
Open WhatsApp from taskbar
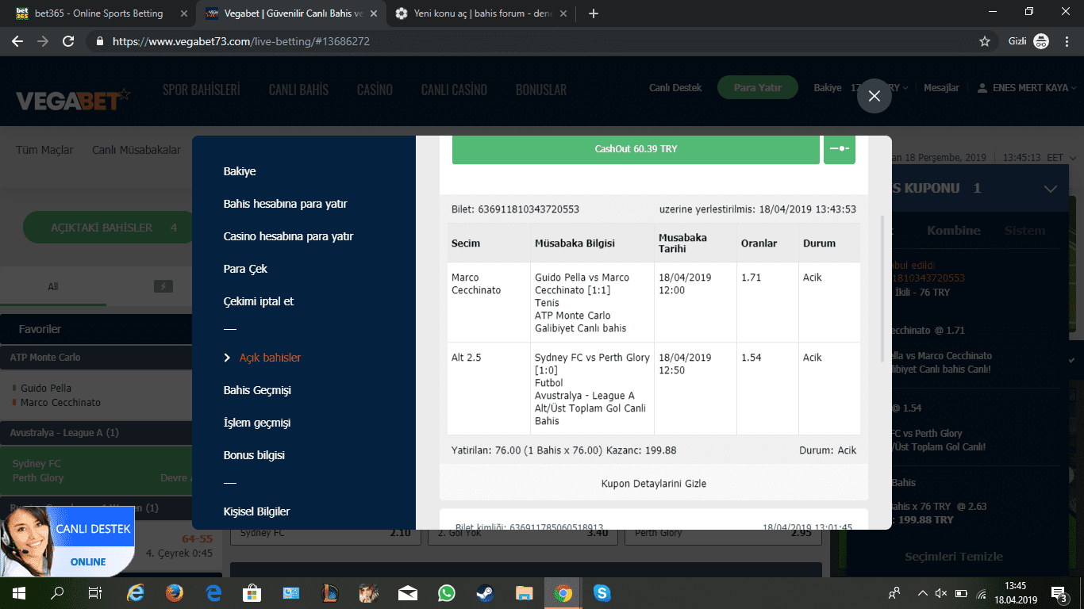click(x=447, y=592)
